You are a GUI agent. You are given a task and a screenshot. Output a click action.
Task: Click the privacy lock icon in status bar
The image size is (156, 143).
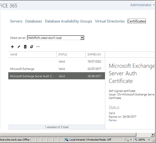(x=127, y=140)
